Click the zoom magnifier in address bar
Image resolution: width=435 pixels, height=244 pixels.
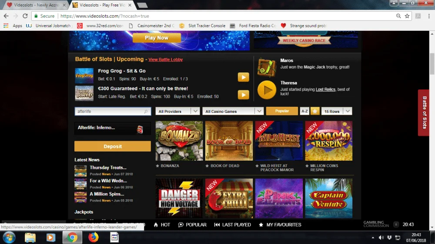398,16
